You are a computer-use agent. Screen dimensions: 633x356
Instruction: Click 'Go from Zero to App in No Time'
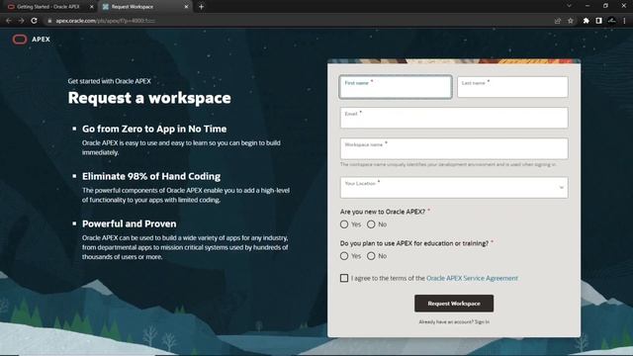tap(154, 129)
